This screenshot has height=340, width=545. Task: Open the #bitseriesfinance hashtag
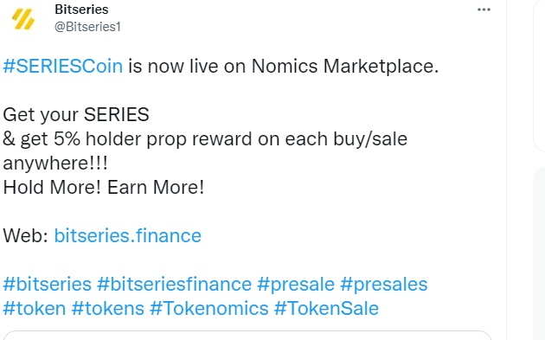click(174, 285)
